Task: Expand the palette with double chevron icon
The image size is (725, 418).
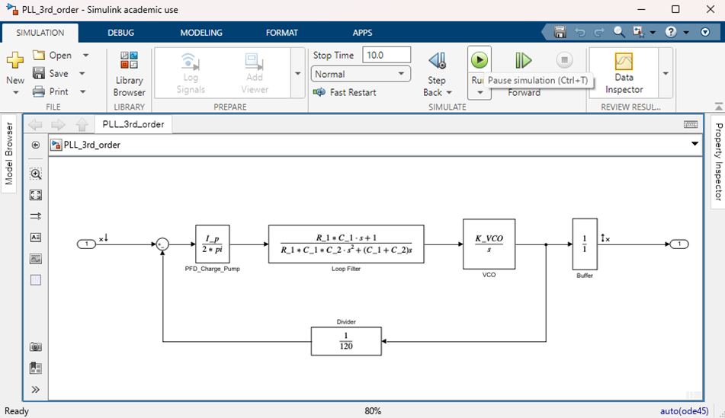Action: (x=36, y=389)
